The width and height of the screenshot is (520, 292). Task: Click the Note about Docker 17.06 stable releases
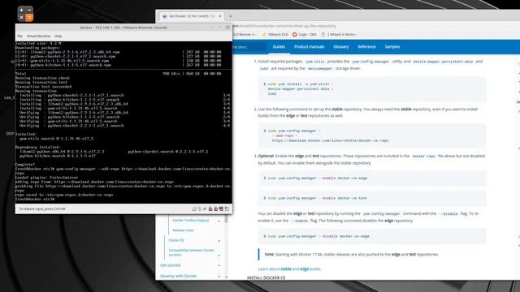[x=352, y=254]
